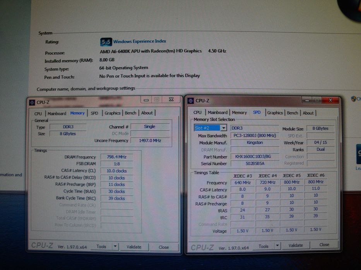This screenshot has height=270, width=361.
Task: Click the 5.5 rating score badge
Action: (x=106, y=42)
